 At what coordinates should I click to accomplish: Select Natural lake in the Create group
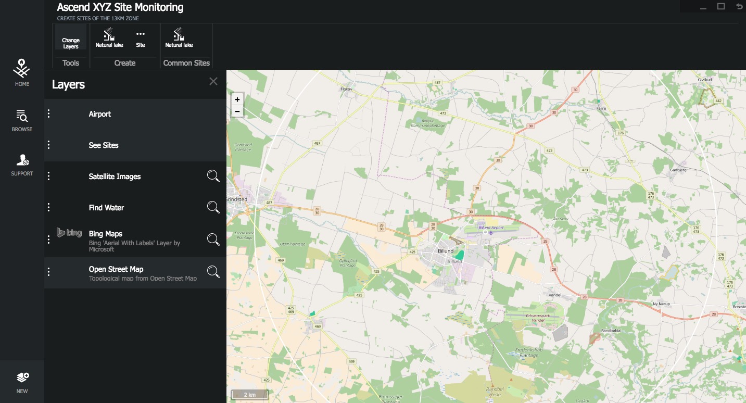[109, 38]
